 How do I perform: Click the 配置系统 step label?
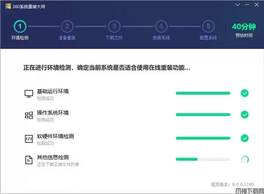click(x=208, y=38)
